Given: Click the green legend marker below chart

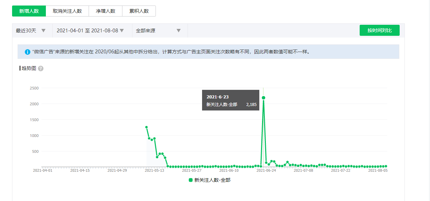Looking at the screenshot, I should 191,180.
